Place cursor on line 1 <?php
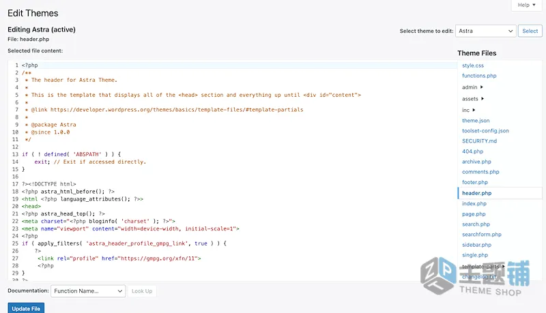The width and height of the screenshot is (546, 313). point(30,65)
